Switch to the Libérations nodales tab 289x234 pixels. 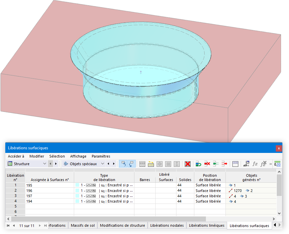(167, 225)
